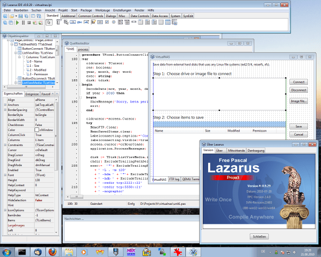Select the TCheckBox palette component
The image size is (321, 257).
107,22
